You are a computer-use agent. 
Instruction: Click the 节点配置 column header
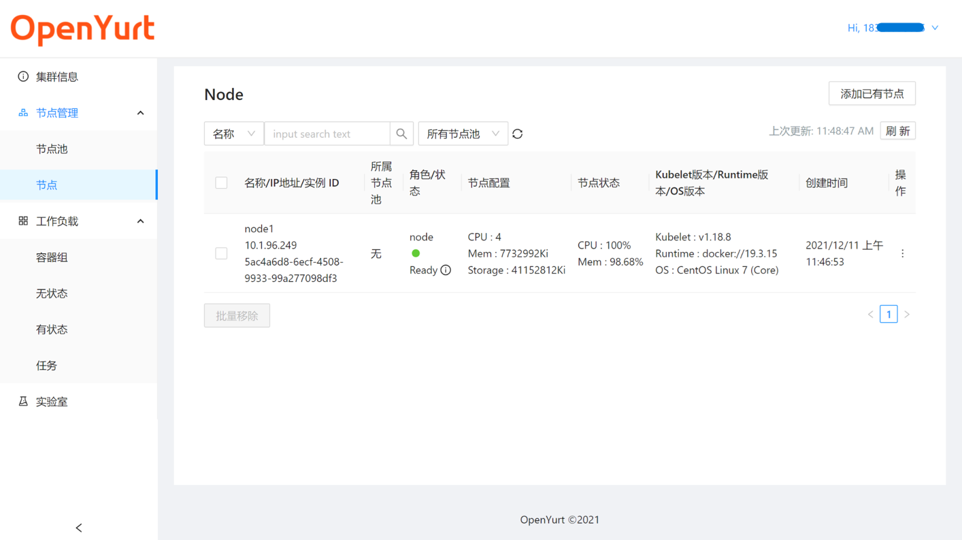[488, 183]
